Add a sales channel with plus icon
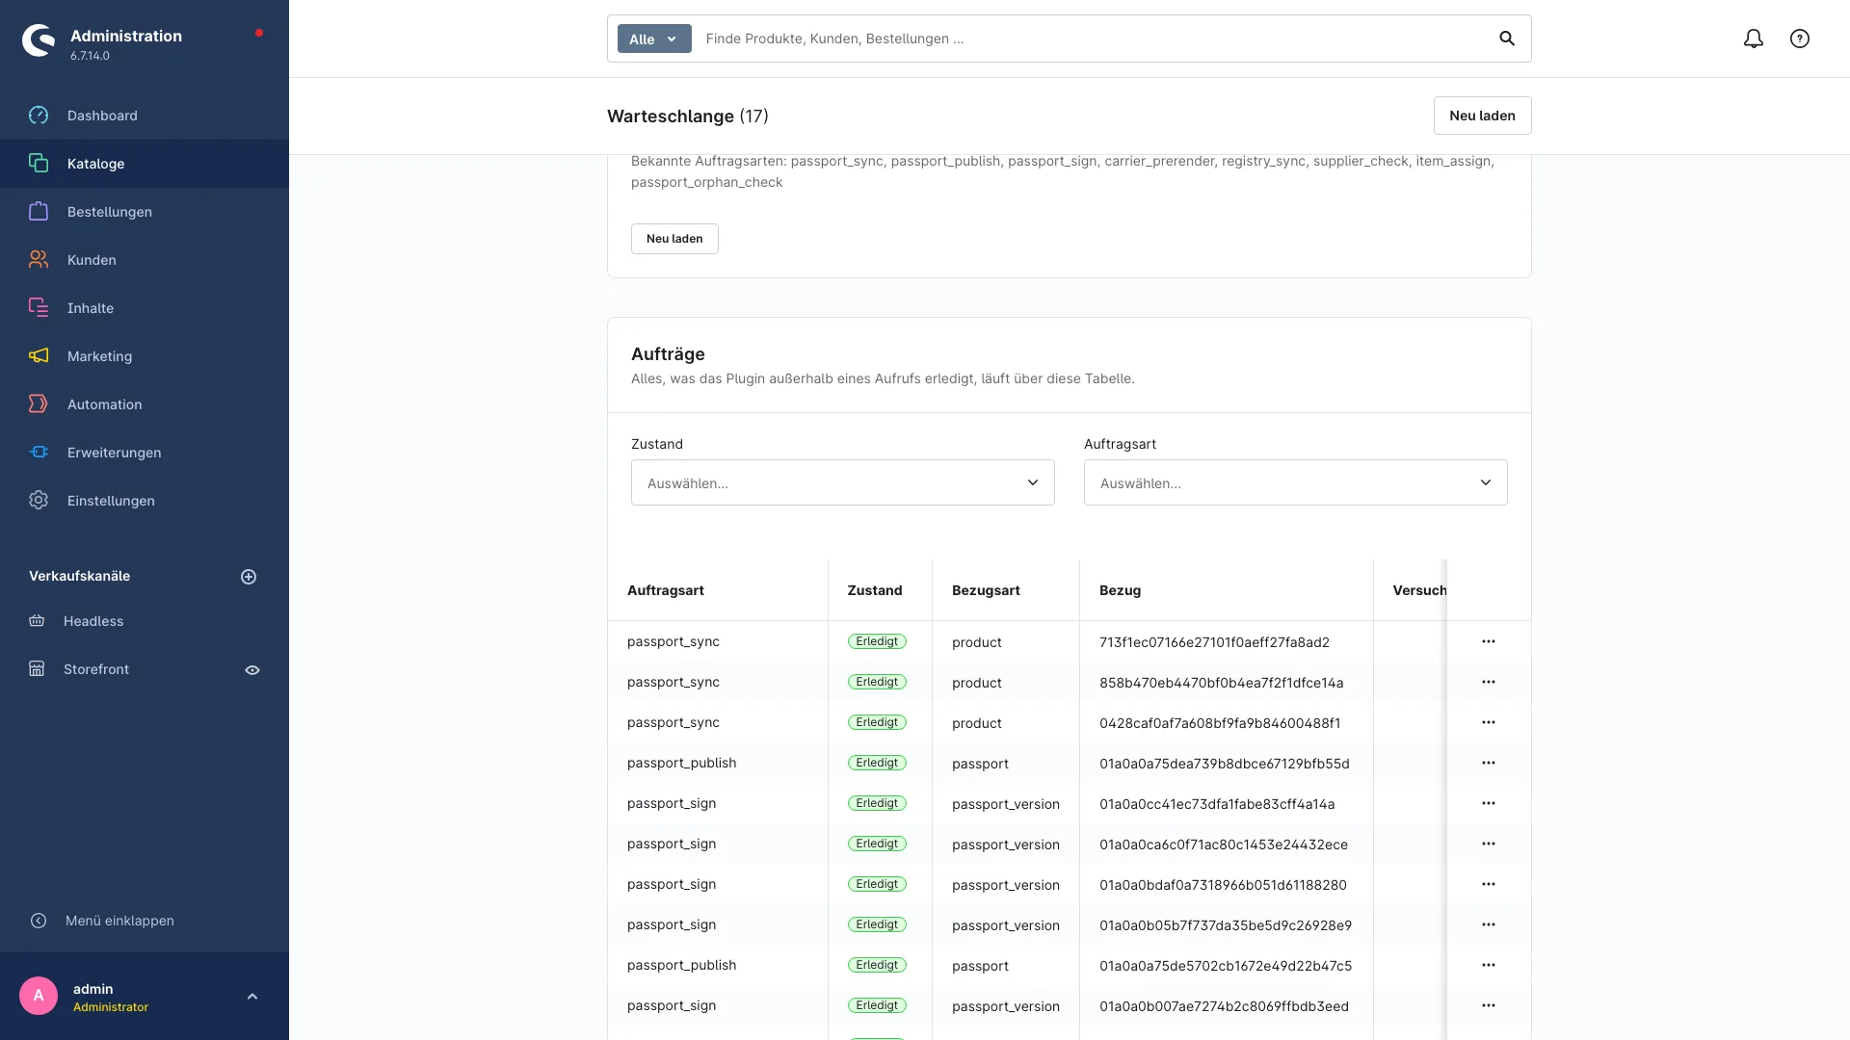 coord(249,577)
